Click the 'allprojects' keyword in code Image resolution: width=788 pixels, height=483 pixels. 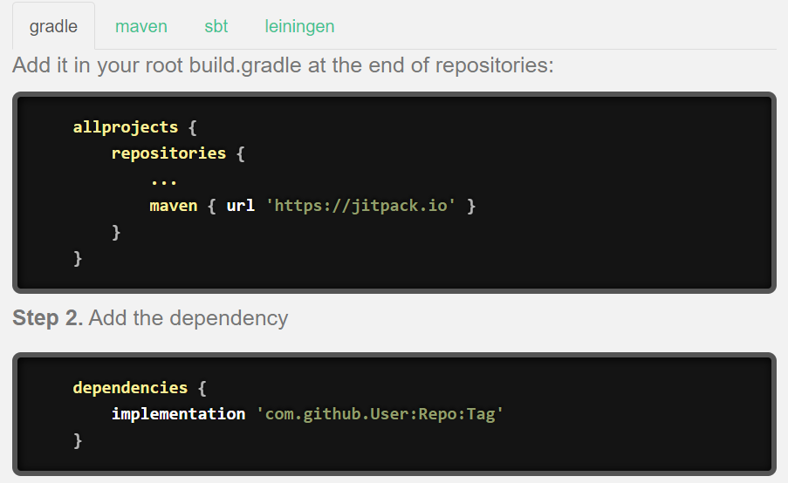coord(125,127)
